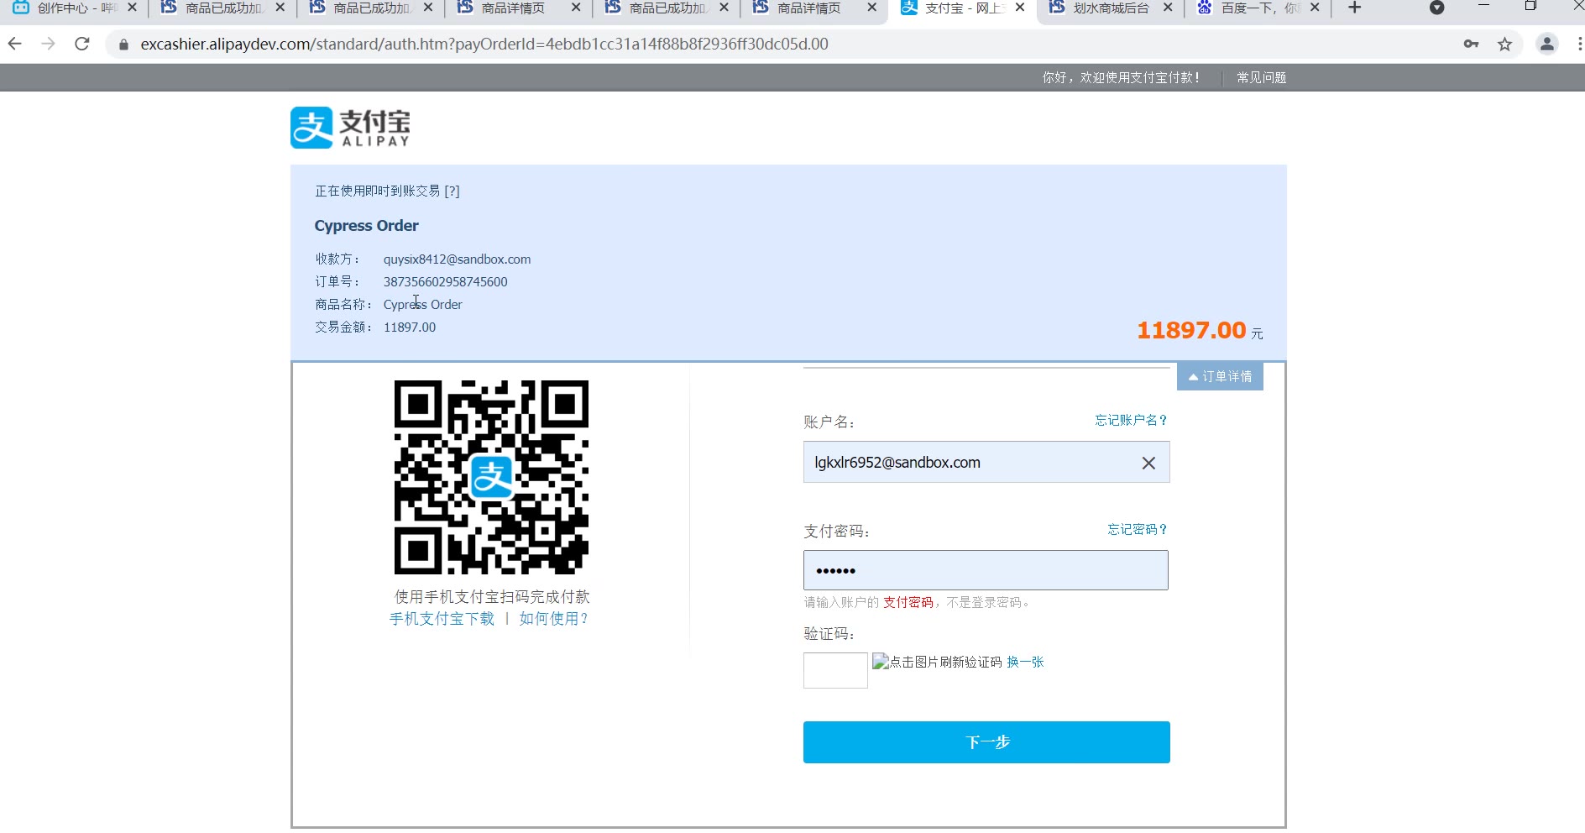The height and width of the screenshot is (833, 1585).
Task: Focus the payment password field
Action: (986, 570)
